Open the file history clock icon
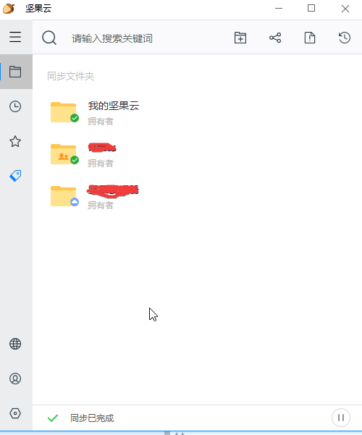The width and height of the screenshot is (362, 435). click(345, 38)
